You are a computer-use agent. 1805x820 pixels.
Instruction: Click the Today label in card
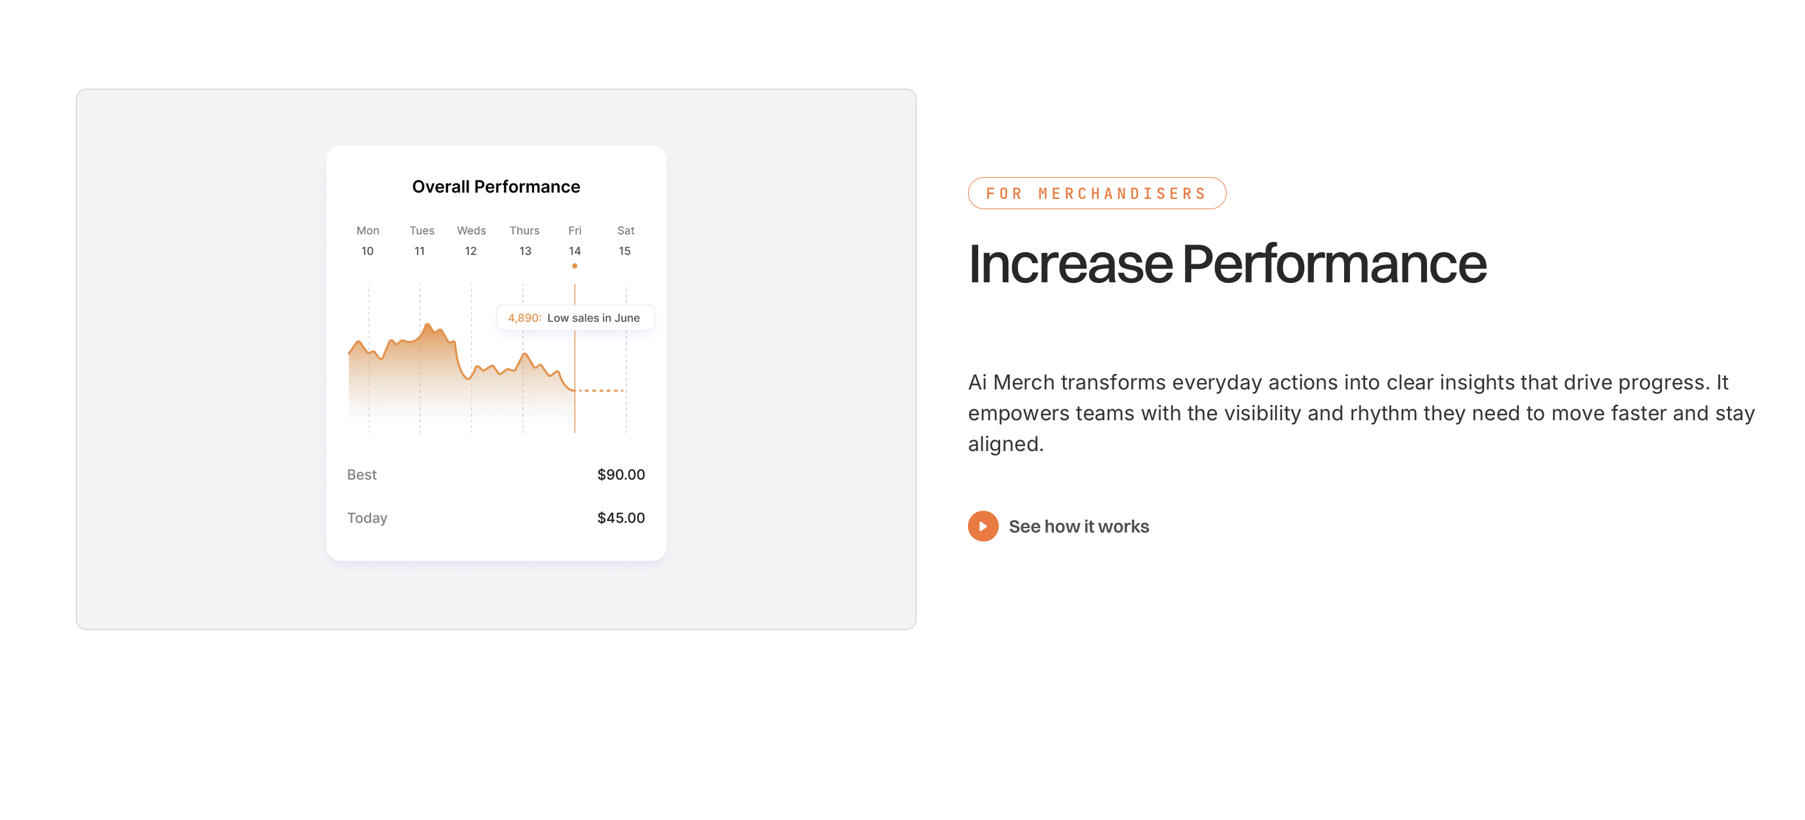pyautogui.click(x=367, y=518)
